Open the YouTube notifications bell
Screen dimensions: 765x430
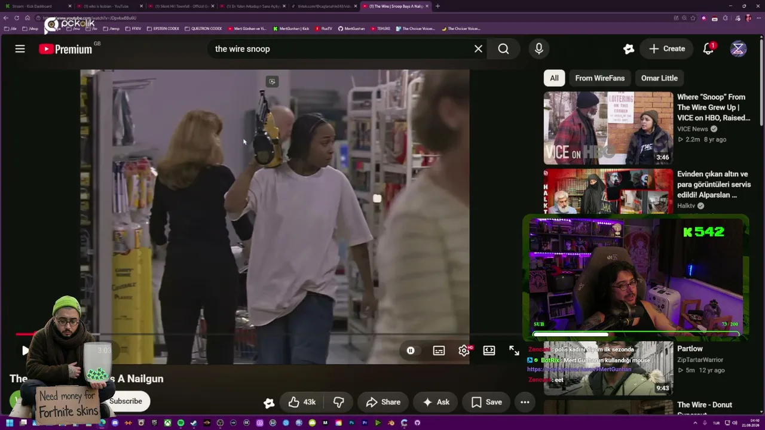[708, 49]
